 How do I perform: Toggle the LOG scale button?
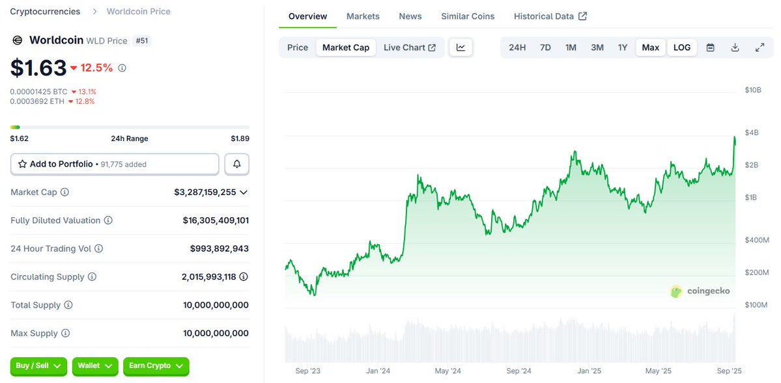(x=682, y=47)
